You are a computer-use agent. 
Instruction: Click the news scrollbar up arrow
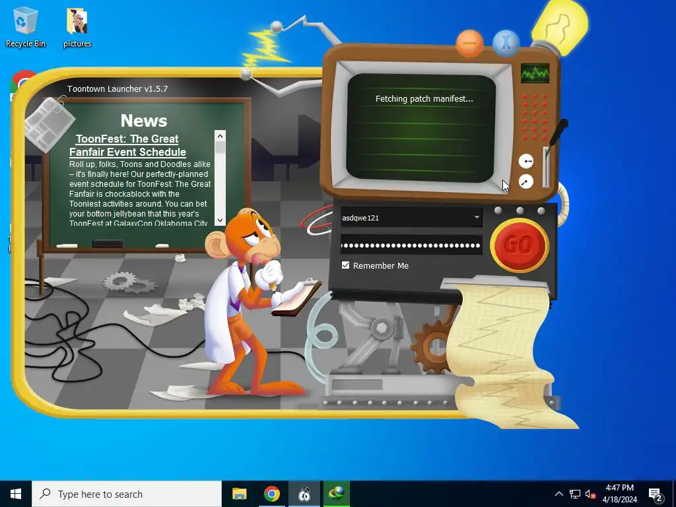point(220,136)
